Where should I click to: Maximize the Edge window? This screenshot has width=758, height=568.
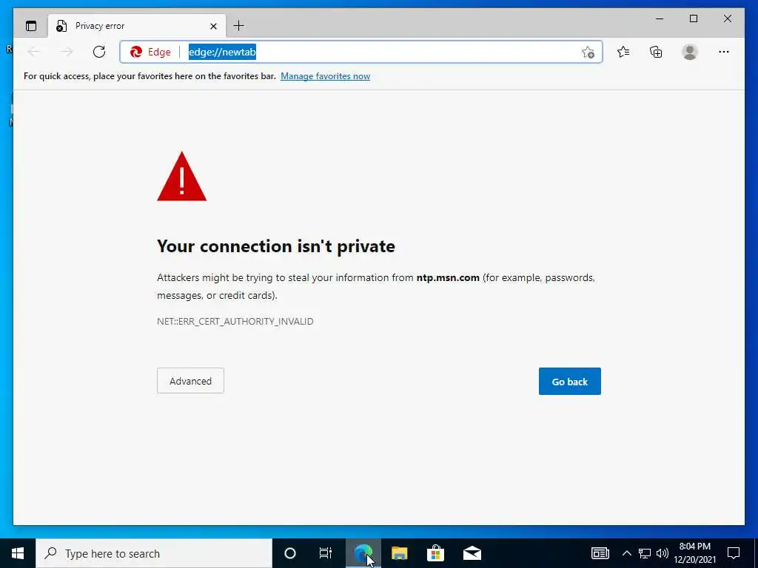tap(693, 18)
